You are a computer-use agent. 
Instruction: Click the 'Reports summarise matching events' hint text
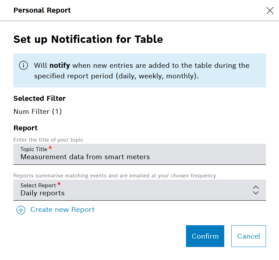coord(114,175)
